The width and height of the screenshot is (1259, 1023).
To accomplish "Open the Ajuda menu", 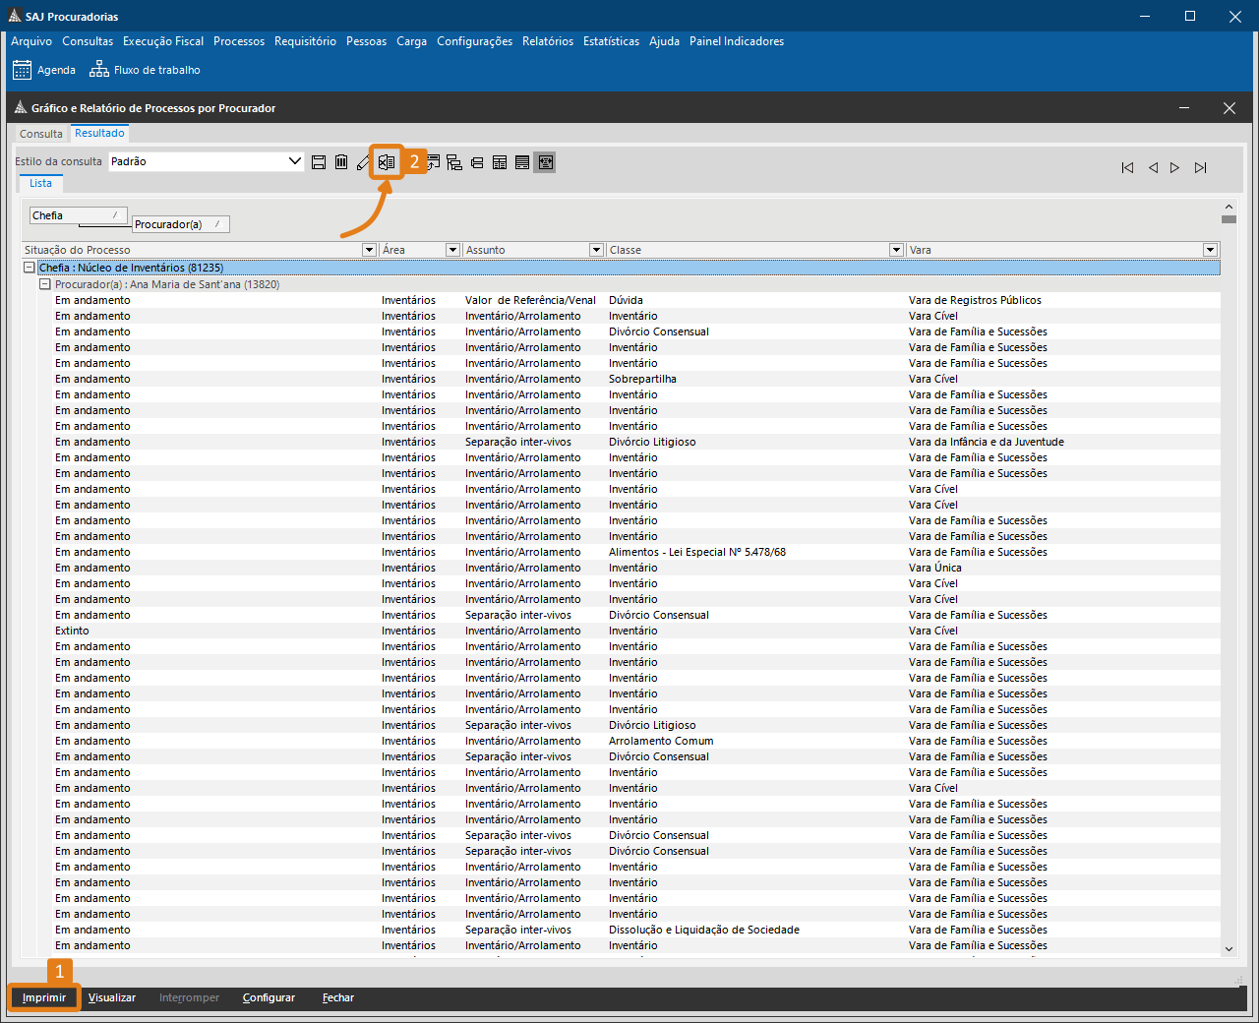I will tap(664, 41).
